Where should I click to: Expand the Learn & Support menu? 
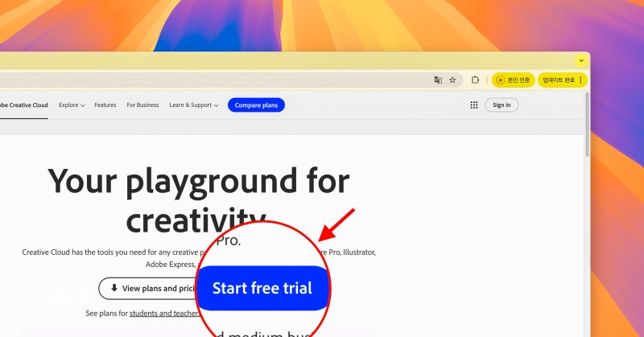pyautogui.click(x=193, y=105)
